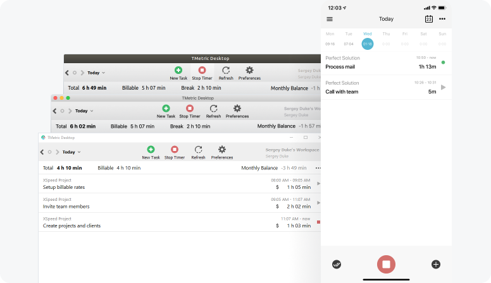Open Preferences in the macOS TMetric window

point(237,111)
